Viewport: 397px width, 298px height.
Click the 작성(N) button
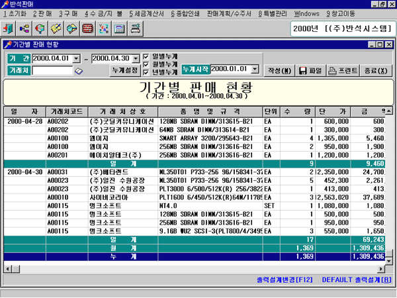point(279,70)
